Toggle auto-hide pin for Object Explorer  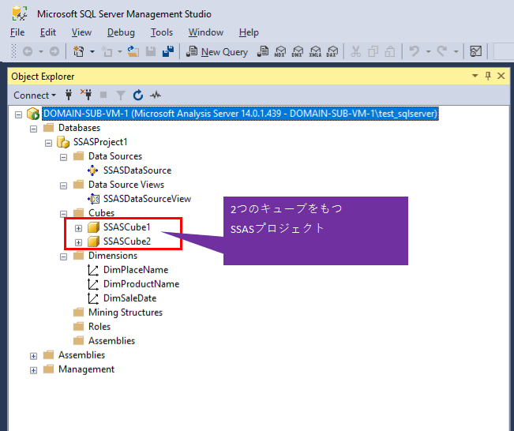[488, 76]
